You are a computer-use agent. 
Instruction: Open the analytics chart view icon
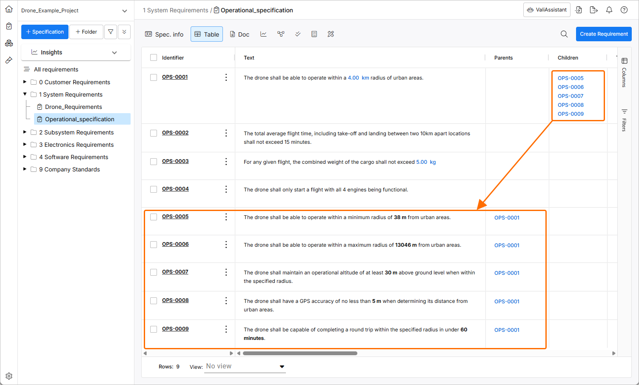click(263, 34)
